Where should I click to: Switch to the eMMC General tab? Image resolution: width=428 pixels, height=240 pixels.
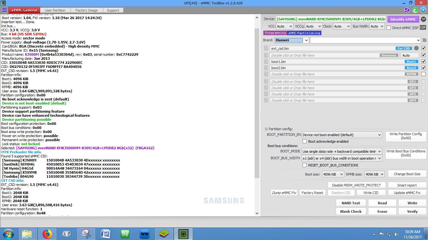pyautogui.click(x=24, y=10)
